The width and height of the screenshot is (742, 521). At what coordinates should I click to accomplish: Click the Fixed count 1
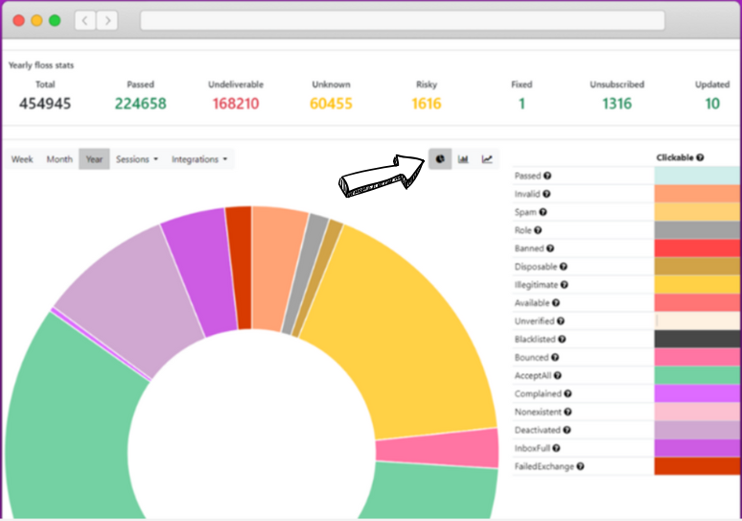tap(522, 104)
